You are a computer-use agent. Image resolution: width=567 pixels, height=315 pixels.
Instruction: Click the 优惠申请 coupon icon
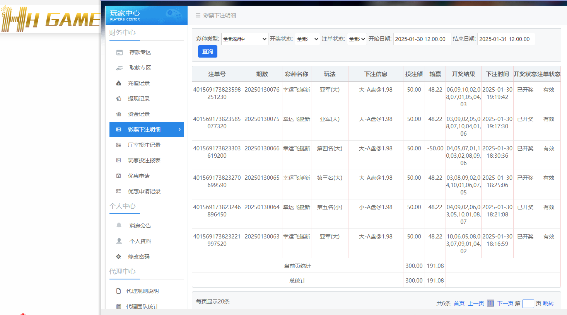[119, 175]
